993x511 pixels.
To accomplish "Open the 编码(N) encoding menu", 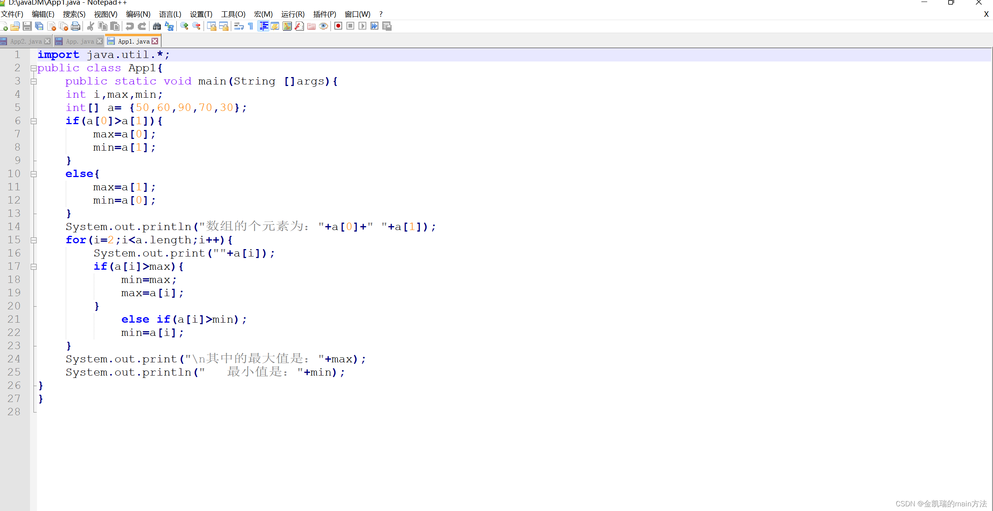I will [x=138, y=14].
